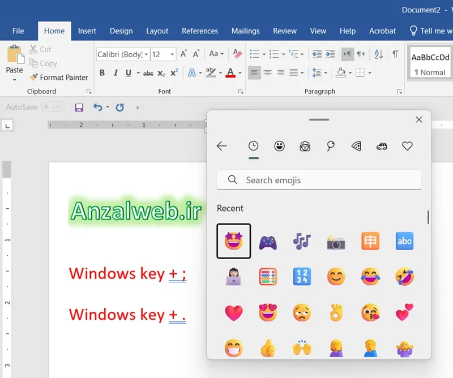
Task: Click the Copy command
Action: coord(43,63)
